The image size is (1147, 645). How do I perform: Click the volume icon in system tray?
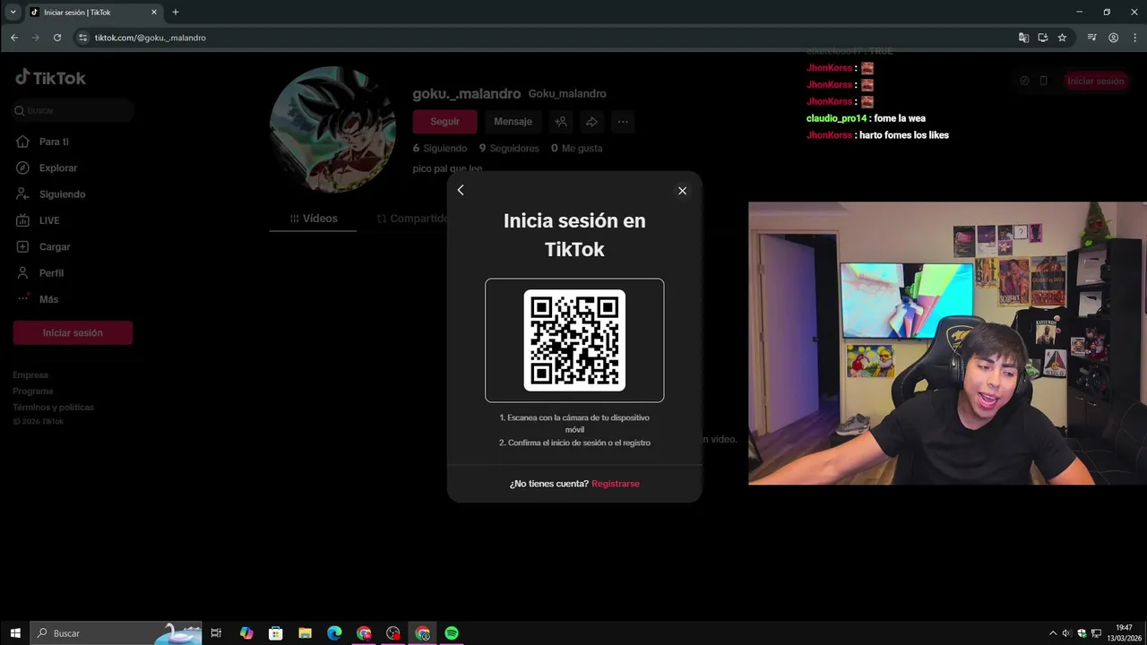tap(1066, 633)
